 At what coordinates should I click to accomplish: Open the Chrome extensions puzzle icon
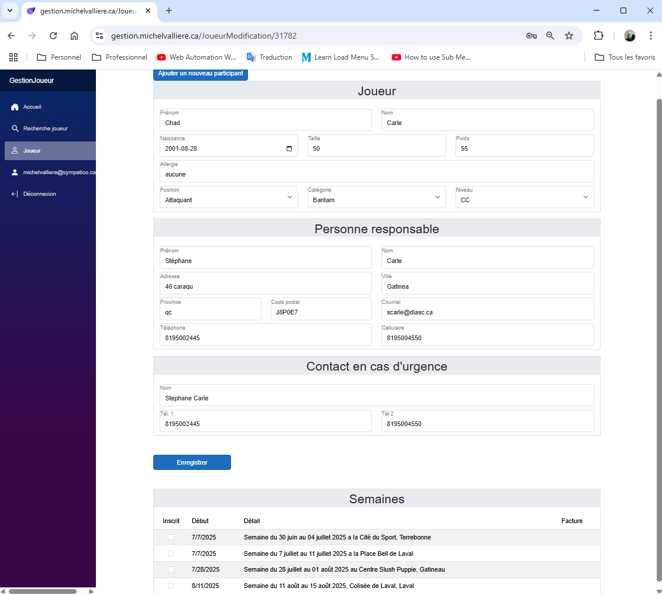coord(598,36)
